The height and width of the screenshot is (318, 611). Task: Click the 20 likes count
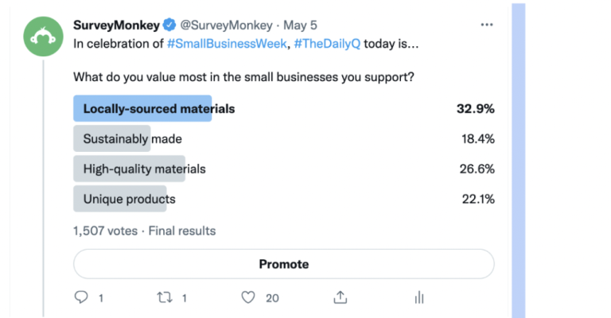coord(272,298)
